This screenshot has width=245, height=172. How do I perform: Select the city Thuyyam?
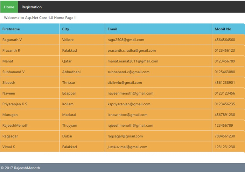(70, 126)
